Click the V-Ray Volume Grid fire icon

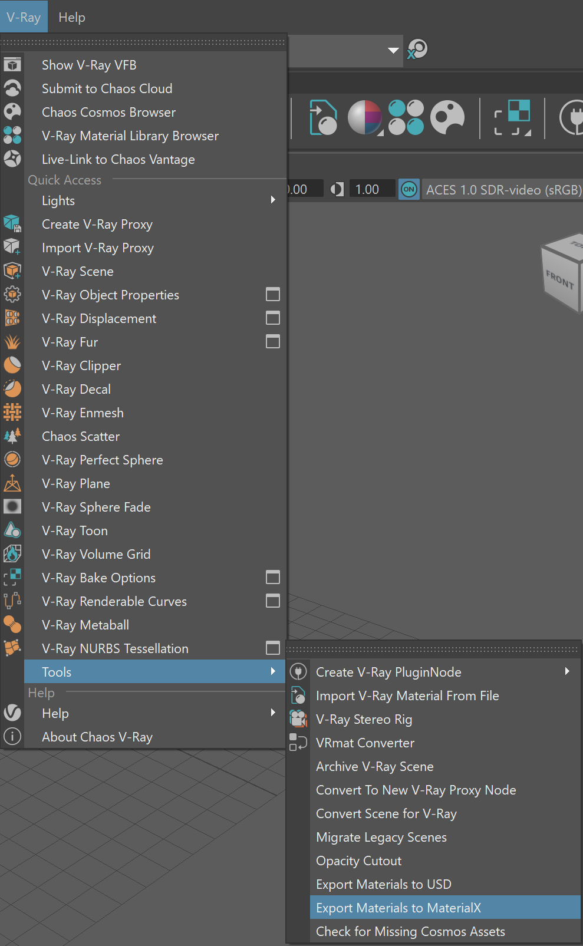click(12, 553)
